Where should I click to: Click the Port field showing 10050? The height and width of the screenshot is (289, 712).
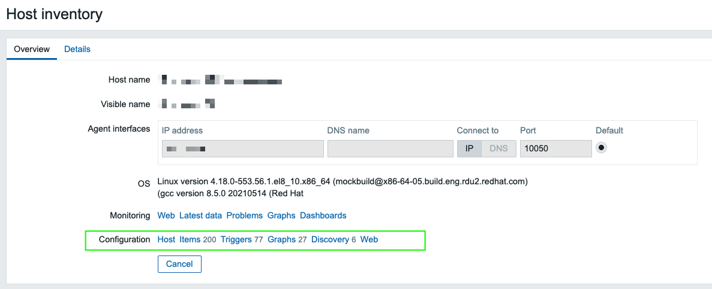[555, 148]
